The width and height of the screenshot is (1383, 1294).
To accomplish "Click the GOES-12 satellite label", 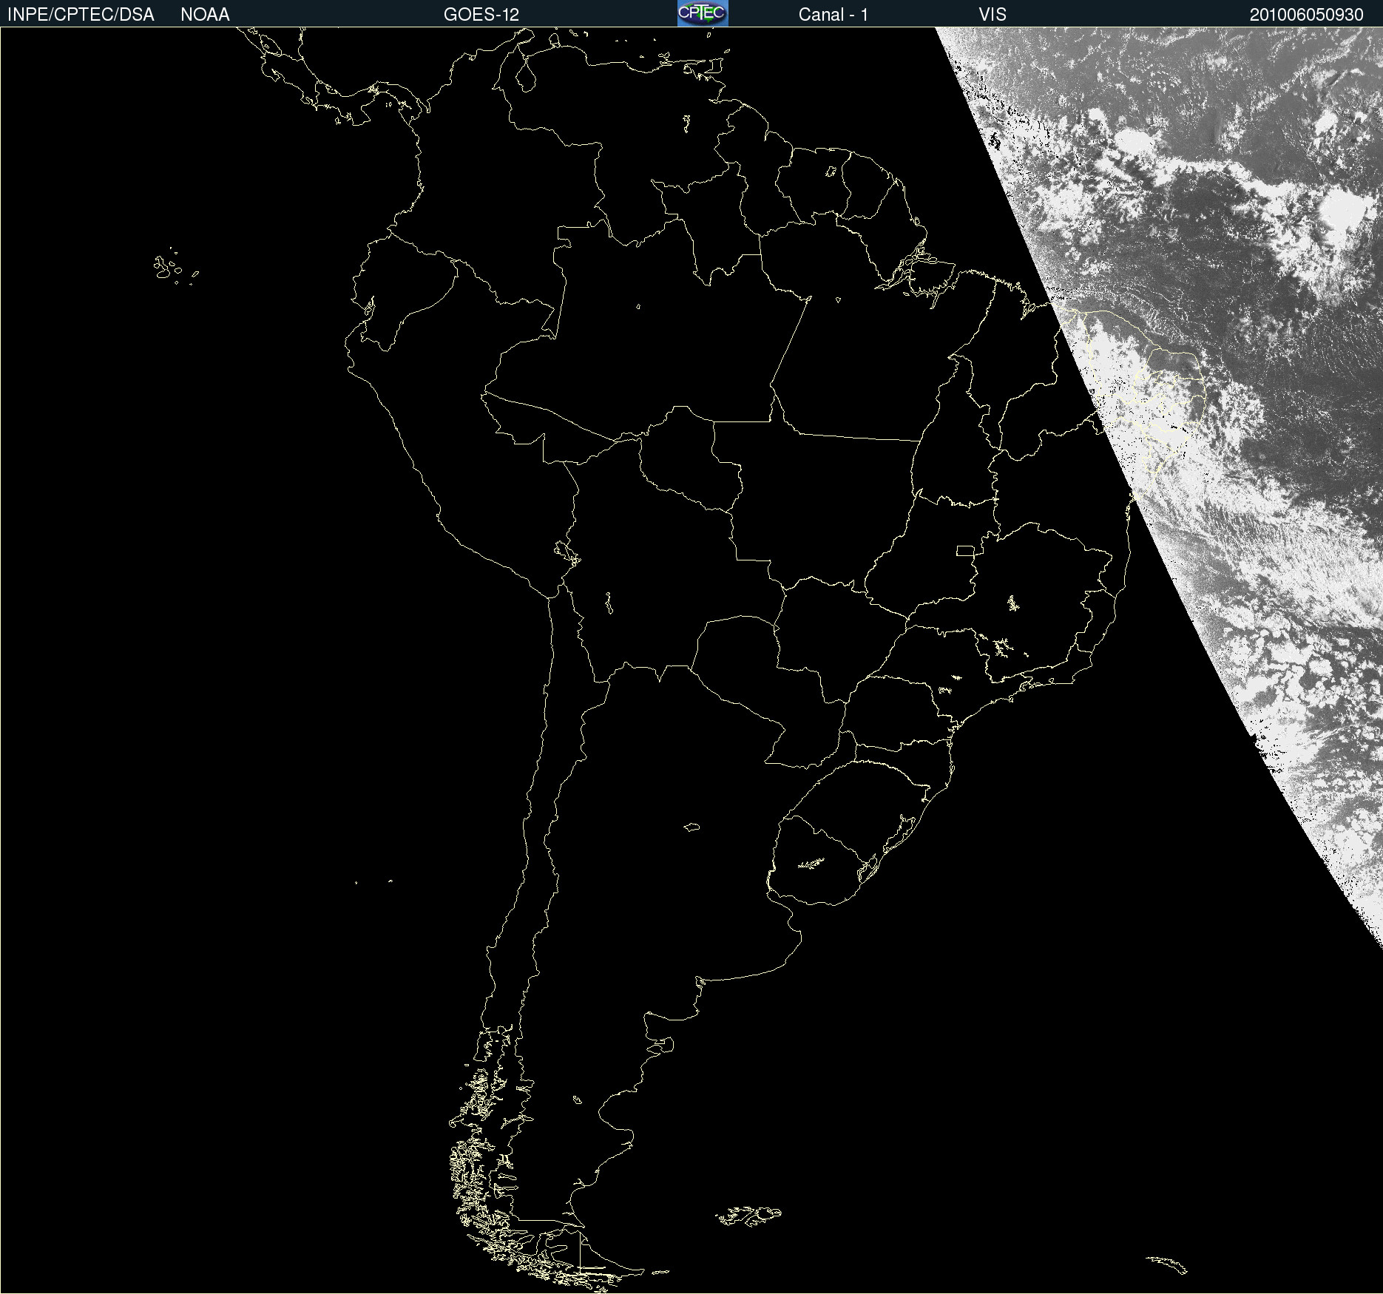I will pos(481,15).
